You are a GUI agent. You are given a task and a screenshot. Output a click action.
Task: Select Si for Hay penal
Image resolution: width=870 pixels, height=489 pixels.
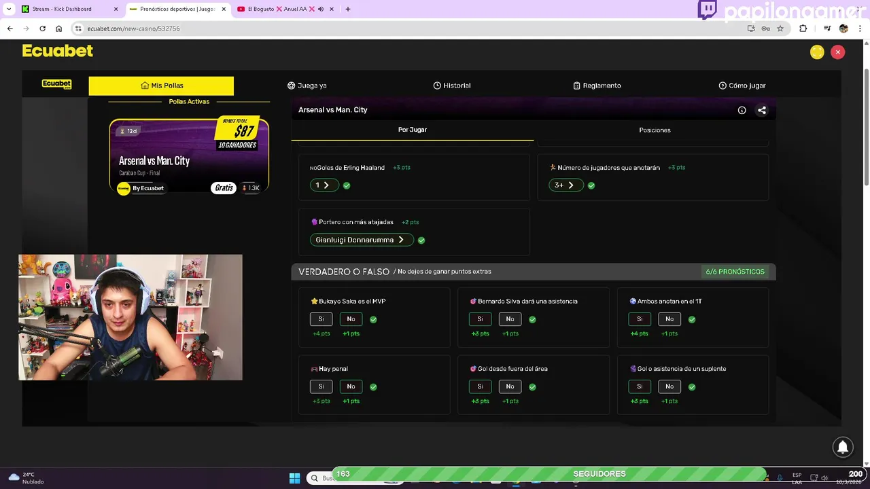point(321,386)
